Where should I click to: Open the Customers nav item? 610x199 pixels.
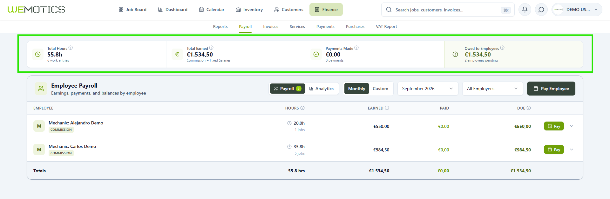(x=289, y=10)
